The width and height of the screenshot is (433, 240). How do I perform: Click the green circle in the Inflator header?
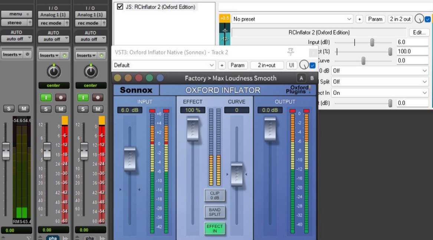pos(150,78)
